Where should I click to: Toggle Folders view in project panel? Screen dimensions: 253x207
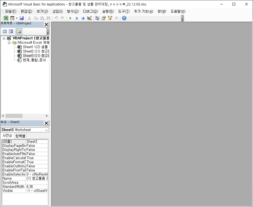[19, 31]
